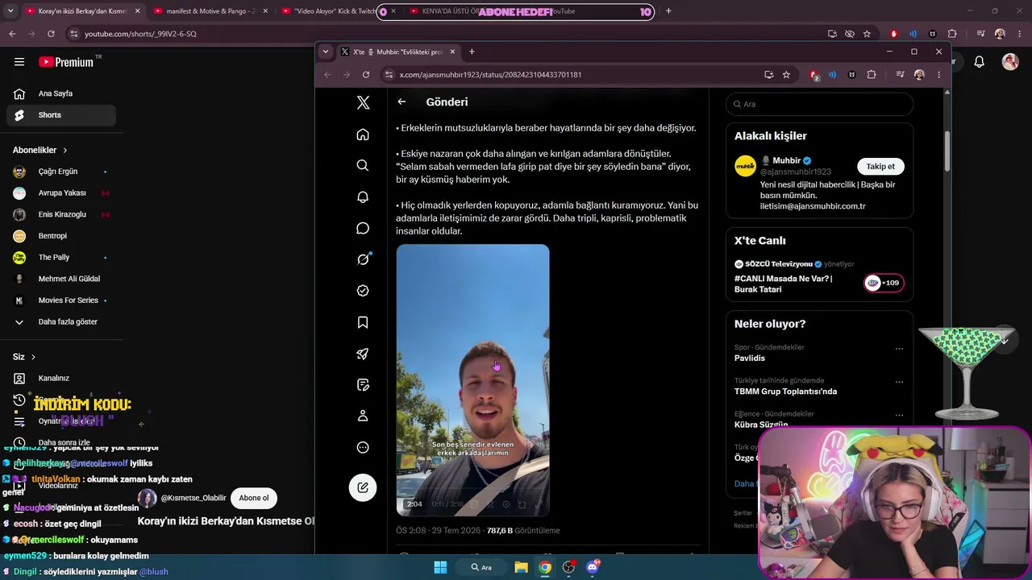Open OBS Studio from taskbar

click(568, 567)
